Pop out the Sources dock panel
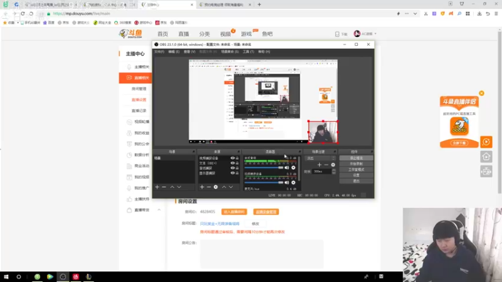This screenshot has width=502, height=282. point(238,152)
